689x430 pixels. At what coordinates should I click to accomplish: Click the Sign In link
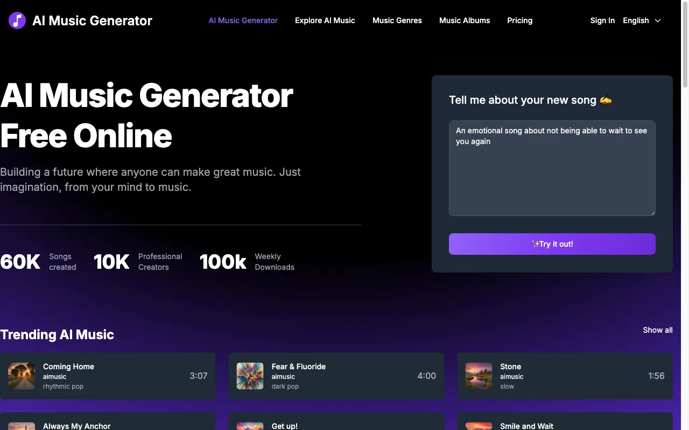tap(602, 20)
